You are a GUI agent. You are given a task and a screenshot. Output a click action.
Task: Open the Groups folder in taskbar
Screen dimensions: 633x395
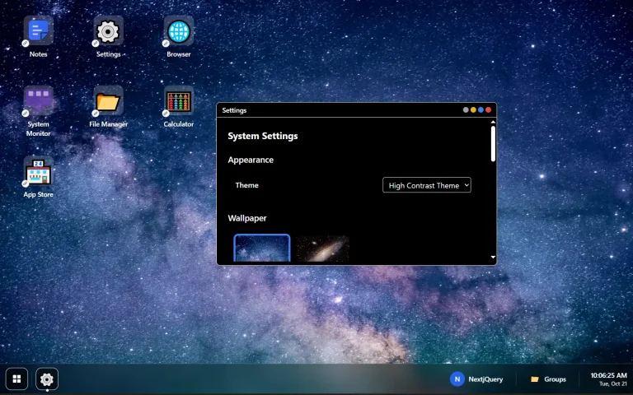548,379
